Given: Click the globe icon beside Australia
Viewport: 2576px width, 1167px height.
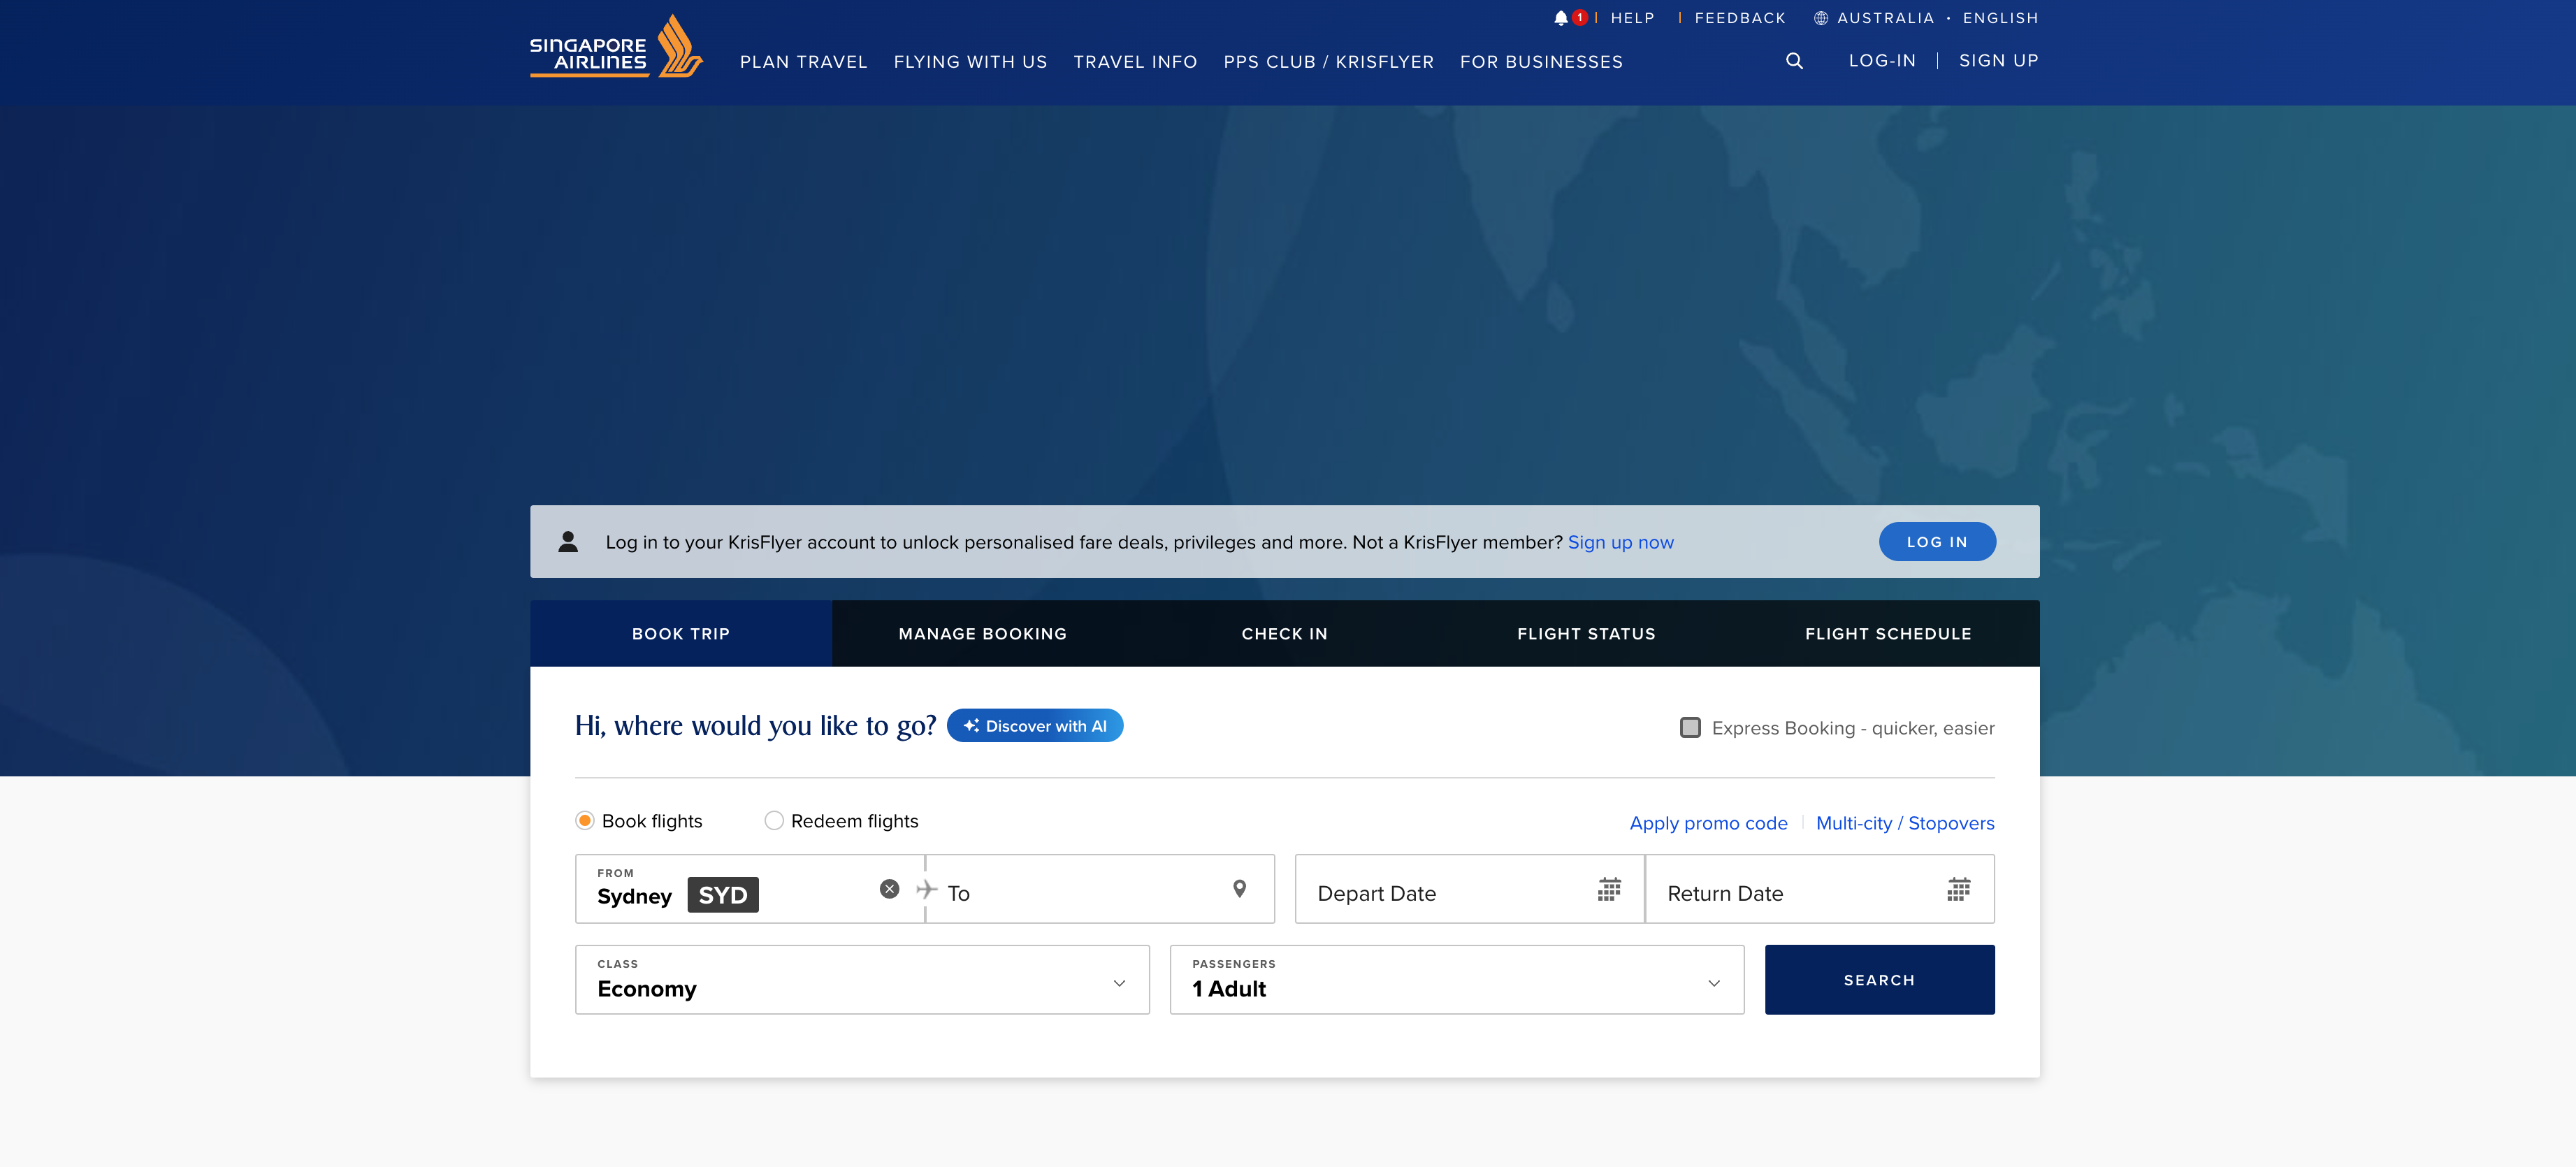Looking at the screenshot, I should (1821, 18).
